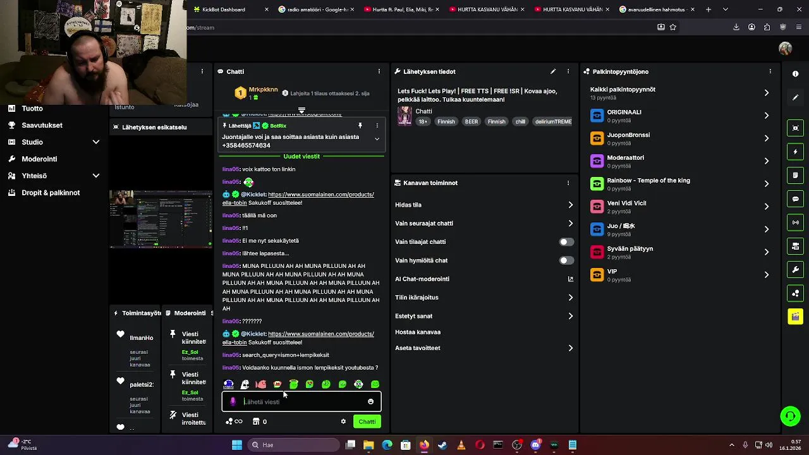Open chat settings gear icon

click(x=343, y=422)
